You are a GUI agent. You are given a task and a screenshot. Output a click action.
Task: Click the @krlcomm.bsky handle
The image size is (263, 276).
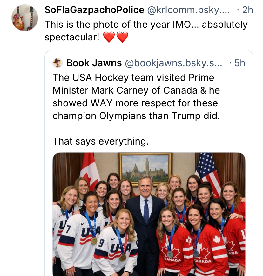tap(189, 10)
